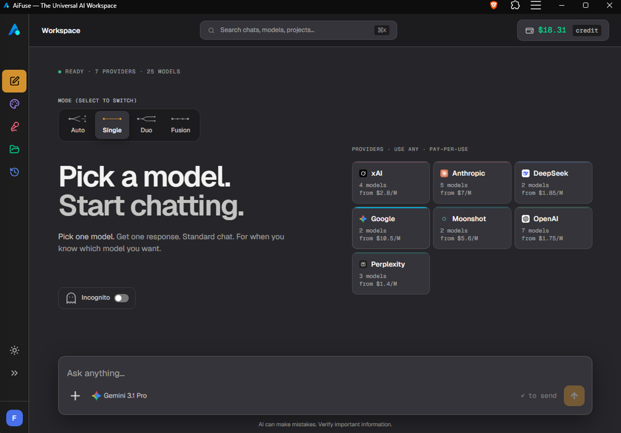Open the palette image studio icon
Image resolution: width=621 pixels, height=433 pixels.
coord(14,104)
